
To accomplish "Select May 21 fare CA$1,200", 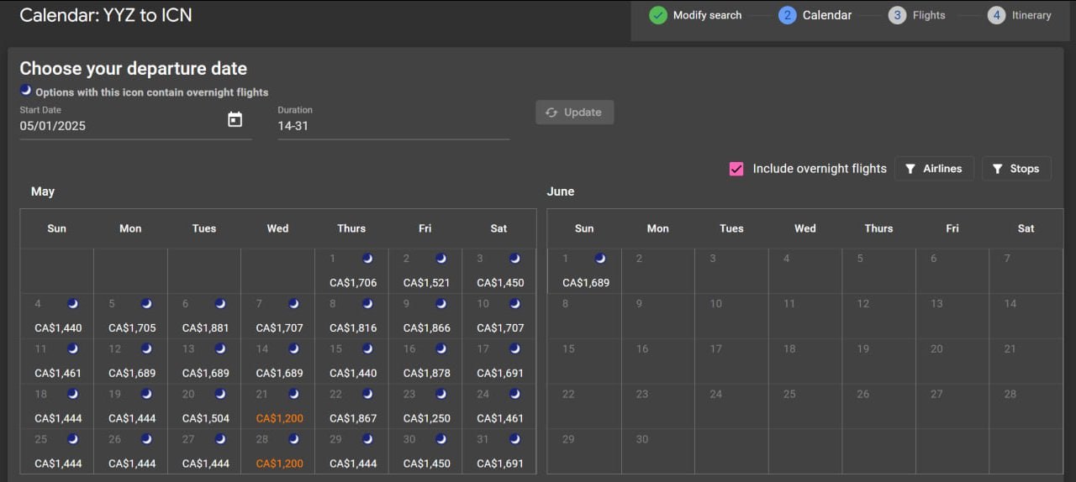I will 279,418.
